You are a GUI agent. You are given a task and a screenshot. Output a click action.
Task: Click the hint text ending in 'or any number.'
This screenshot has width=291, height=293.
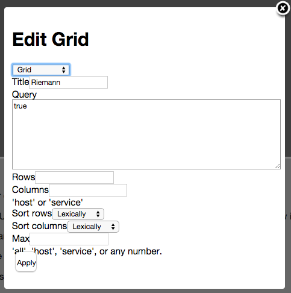click(x=87, y=251)
